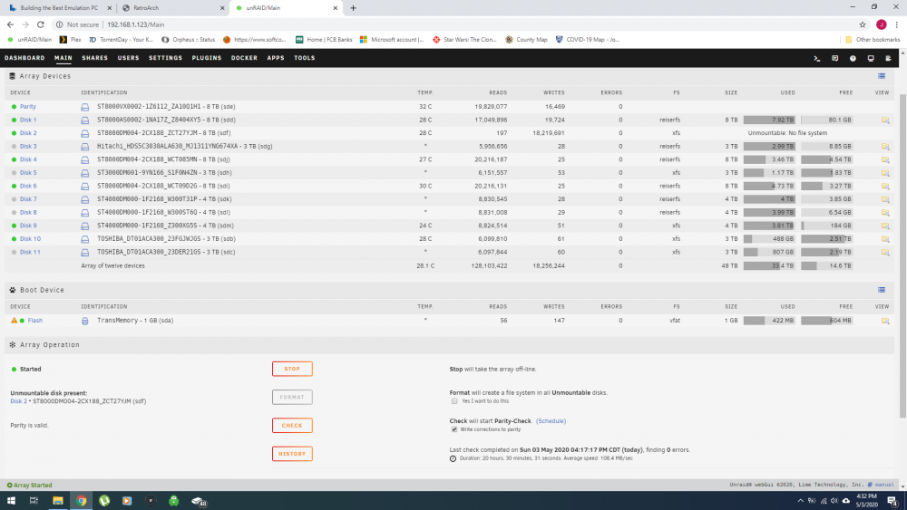
Task: Open the Parity device link
Action: click(x=28, y=107)
